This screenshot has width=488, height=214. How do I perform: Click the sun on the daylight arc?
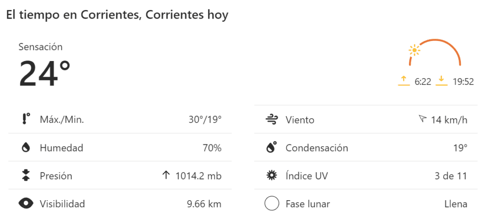415,50
